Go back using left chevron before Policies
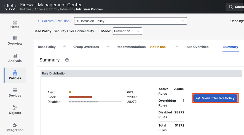This screenshot has width=244, height=135. click(x=39, y=21)
